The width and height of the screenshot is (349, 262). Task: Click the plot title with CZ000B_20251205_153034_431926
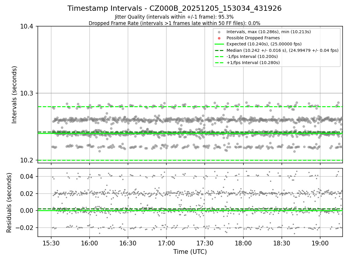[174, 8]
